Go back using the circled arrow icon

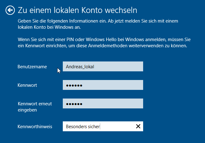point(10,10)
